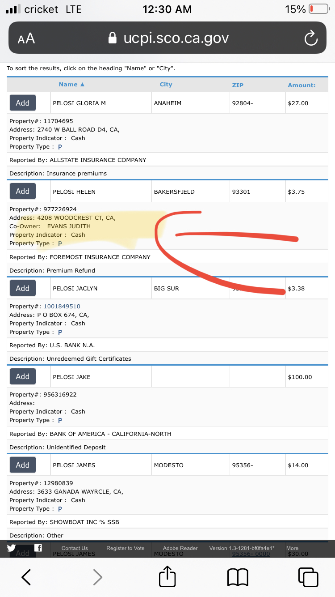335x597 pixels.
Task: Tap the ucpi.sco.ca.gov address bar
Action: pos(167,38)
